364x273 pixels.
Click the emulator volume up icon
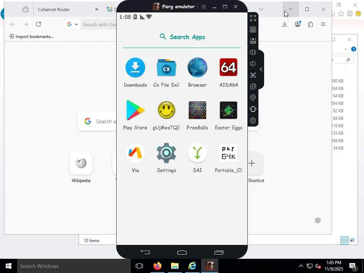253,52
